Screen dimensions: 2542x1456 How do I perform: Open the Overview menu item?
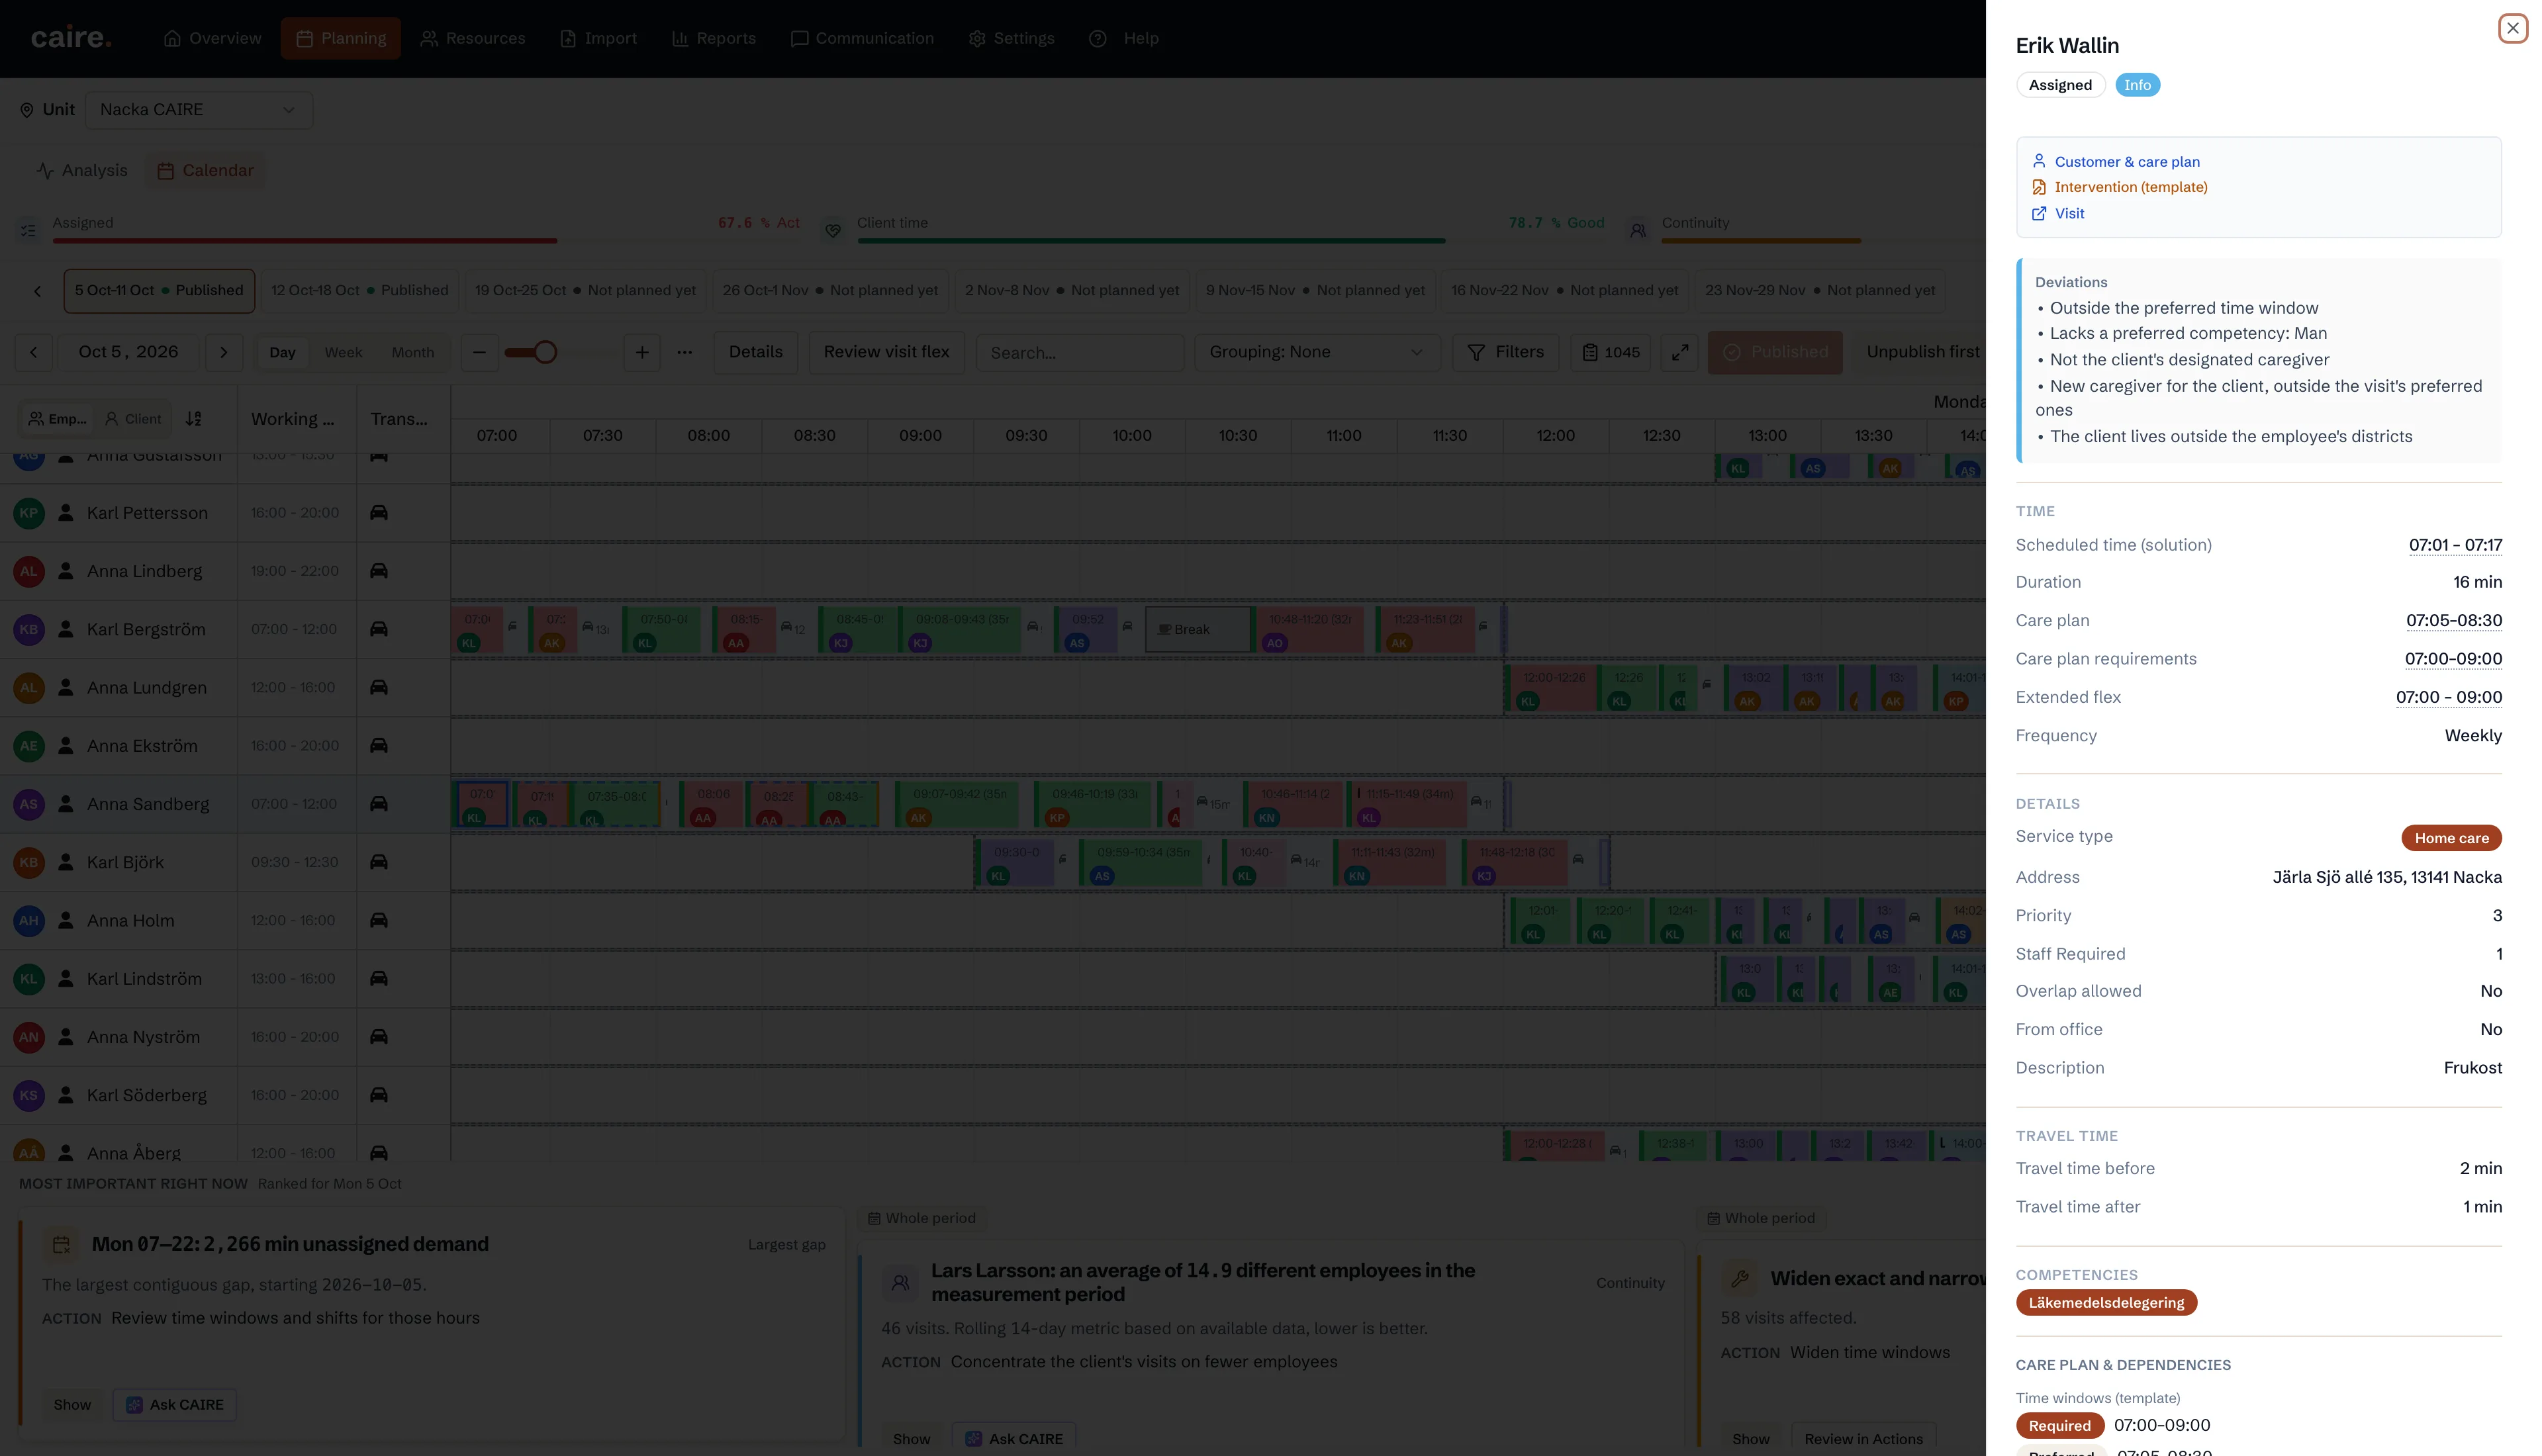tap(212, 38)
